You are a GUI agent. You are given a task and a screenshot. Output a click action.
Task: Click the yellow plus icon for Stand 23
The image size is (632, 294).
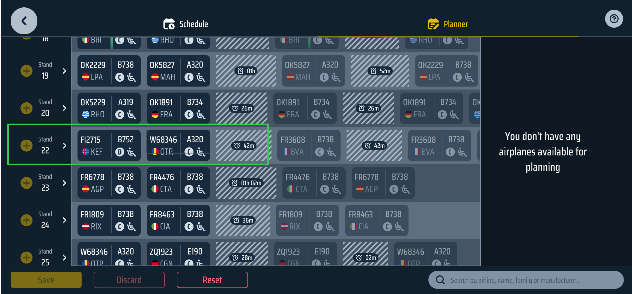point(26,183)
